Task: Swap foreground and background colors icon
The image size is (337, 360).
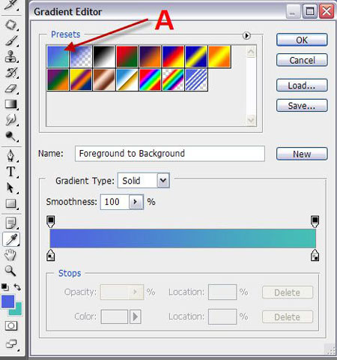Action: click(17, 287)
